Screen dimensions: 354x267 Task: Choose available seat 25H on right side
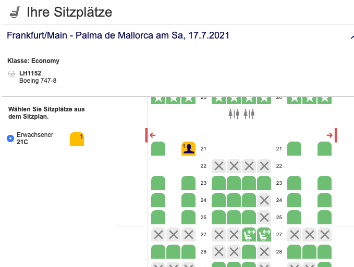point(295,218)
